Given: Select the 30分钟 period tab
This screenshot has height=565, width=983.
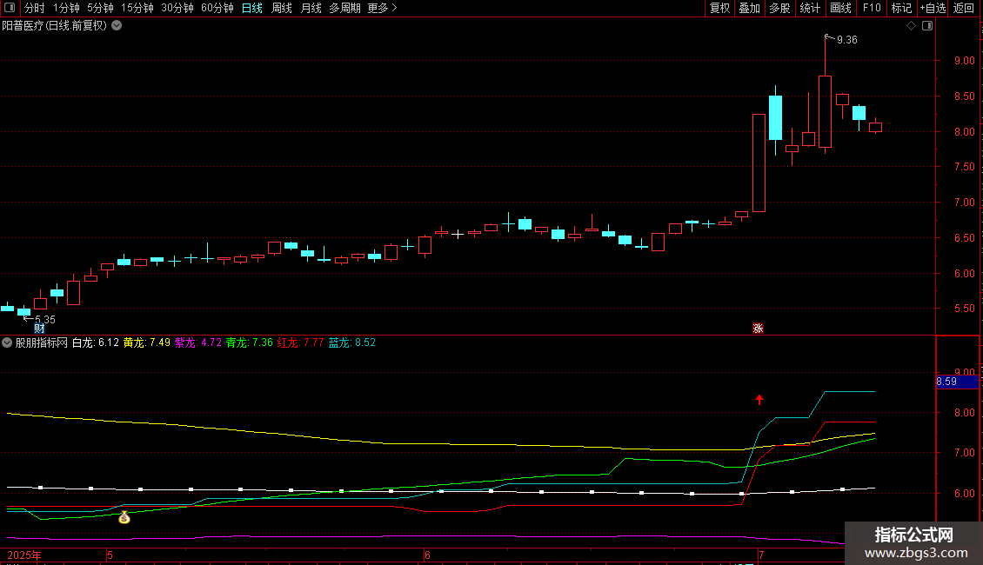Looking at the screenshot, I should [177, 8].
